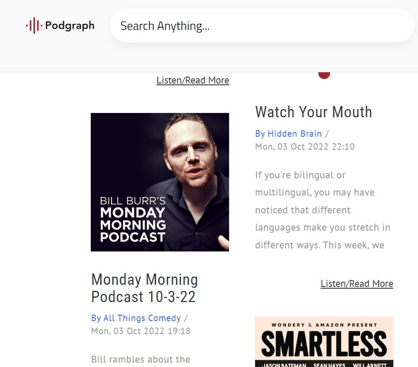
Task: Open the Bill Burr podcast cover image
Action: 160,182
